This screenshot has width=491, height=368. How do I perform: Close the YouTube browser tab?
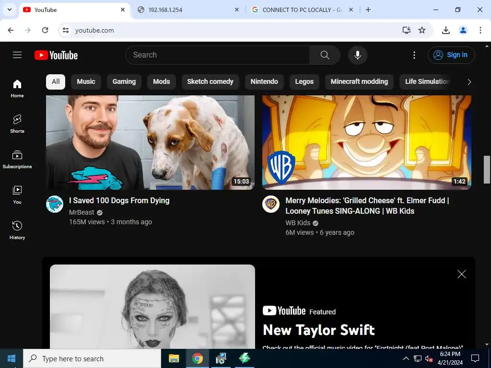pyautogui.click(x=123, y=10)
